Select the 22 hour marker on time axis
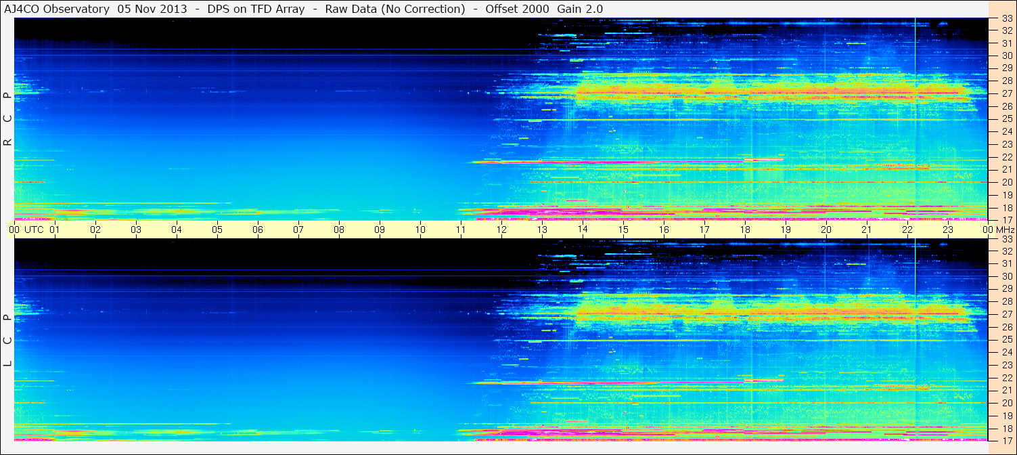1017x455 pixels. click(x=907, y=230)
